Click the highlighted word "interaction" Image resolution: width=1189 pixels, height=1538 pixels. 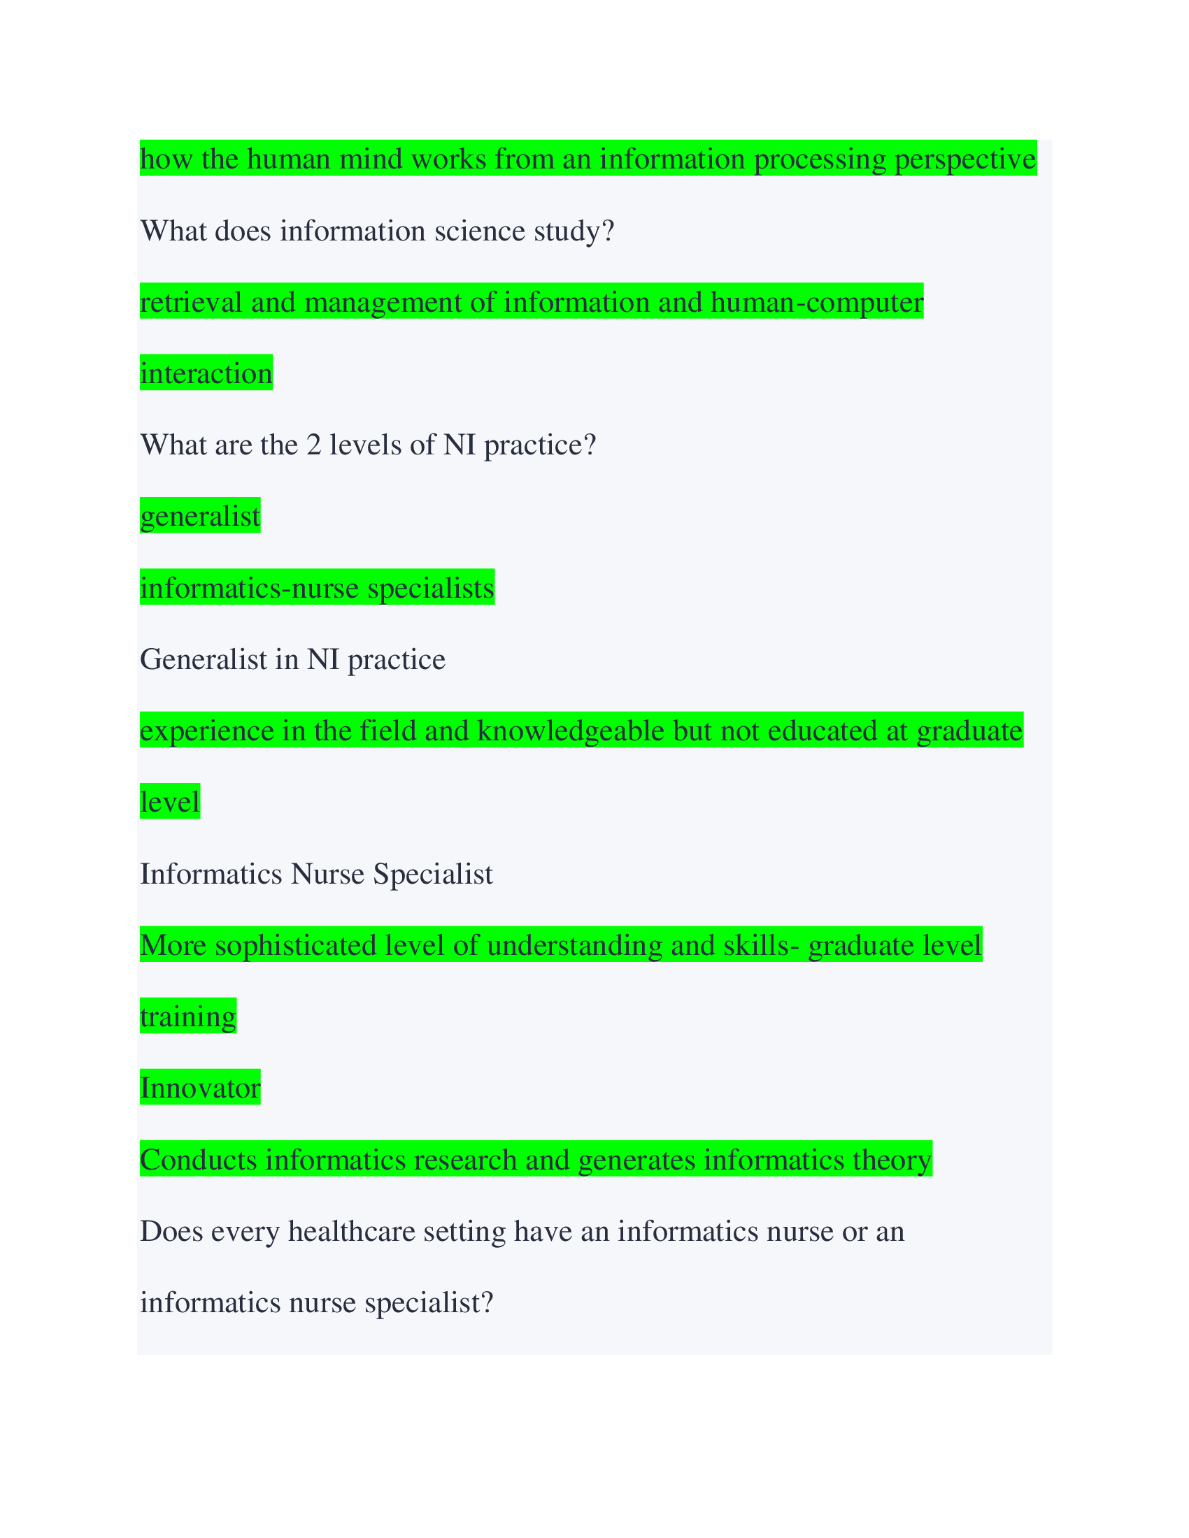coord(206,373)
